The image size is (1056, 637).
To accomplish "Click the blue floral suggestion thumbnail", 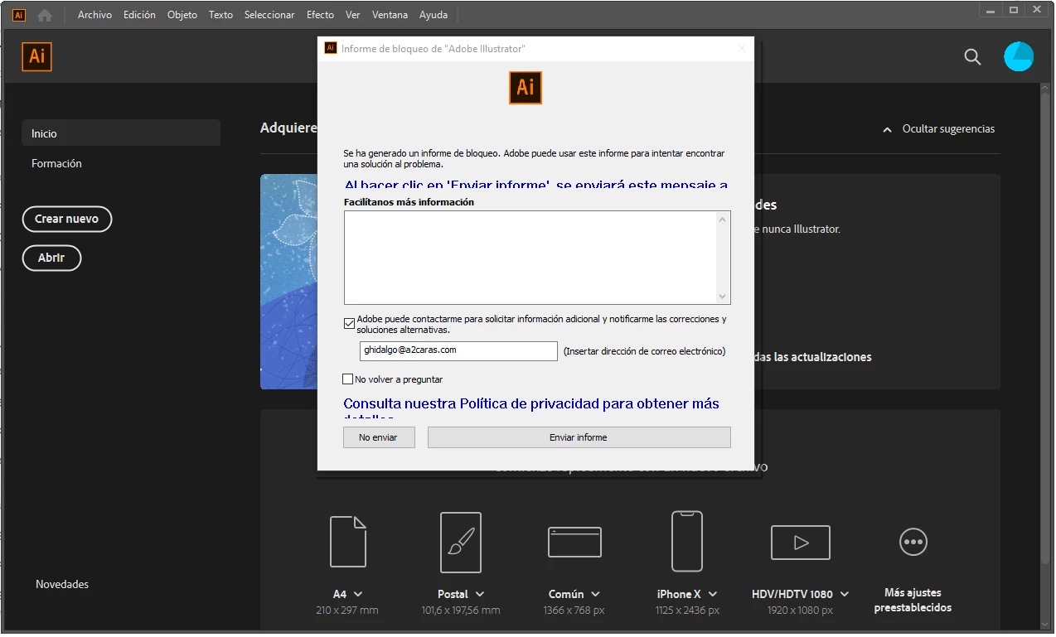I will click(288, 282).
